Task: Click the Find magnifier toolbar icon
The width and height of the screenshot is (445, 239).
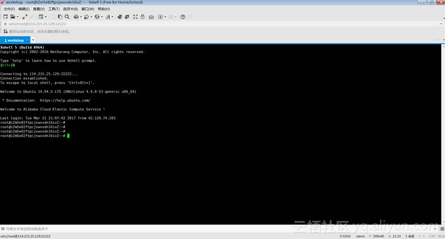Action: click(67, 17)
